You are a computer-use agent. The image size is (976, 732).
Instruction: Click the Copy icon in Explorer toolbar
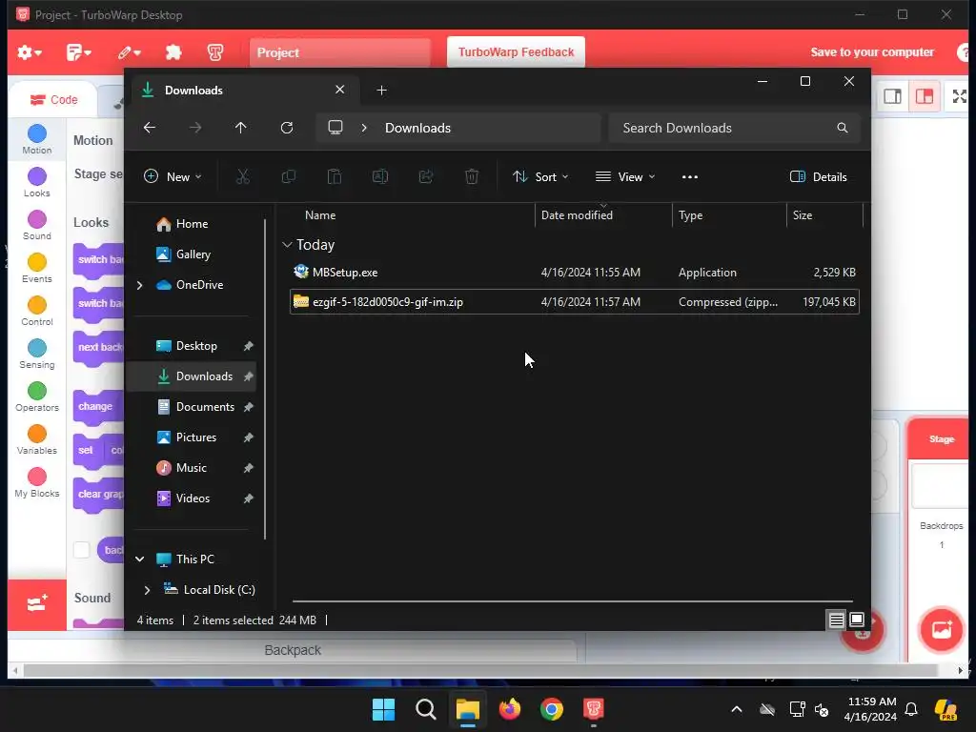click(289, 176)
